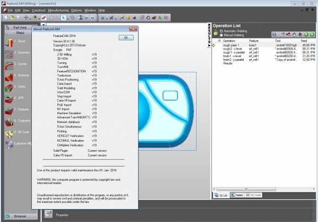Open the Manufacturing menu
The height and width of the screenshot is (222, 318).
(58, 11)
